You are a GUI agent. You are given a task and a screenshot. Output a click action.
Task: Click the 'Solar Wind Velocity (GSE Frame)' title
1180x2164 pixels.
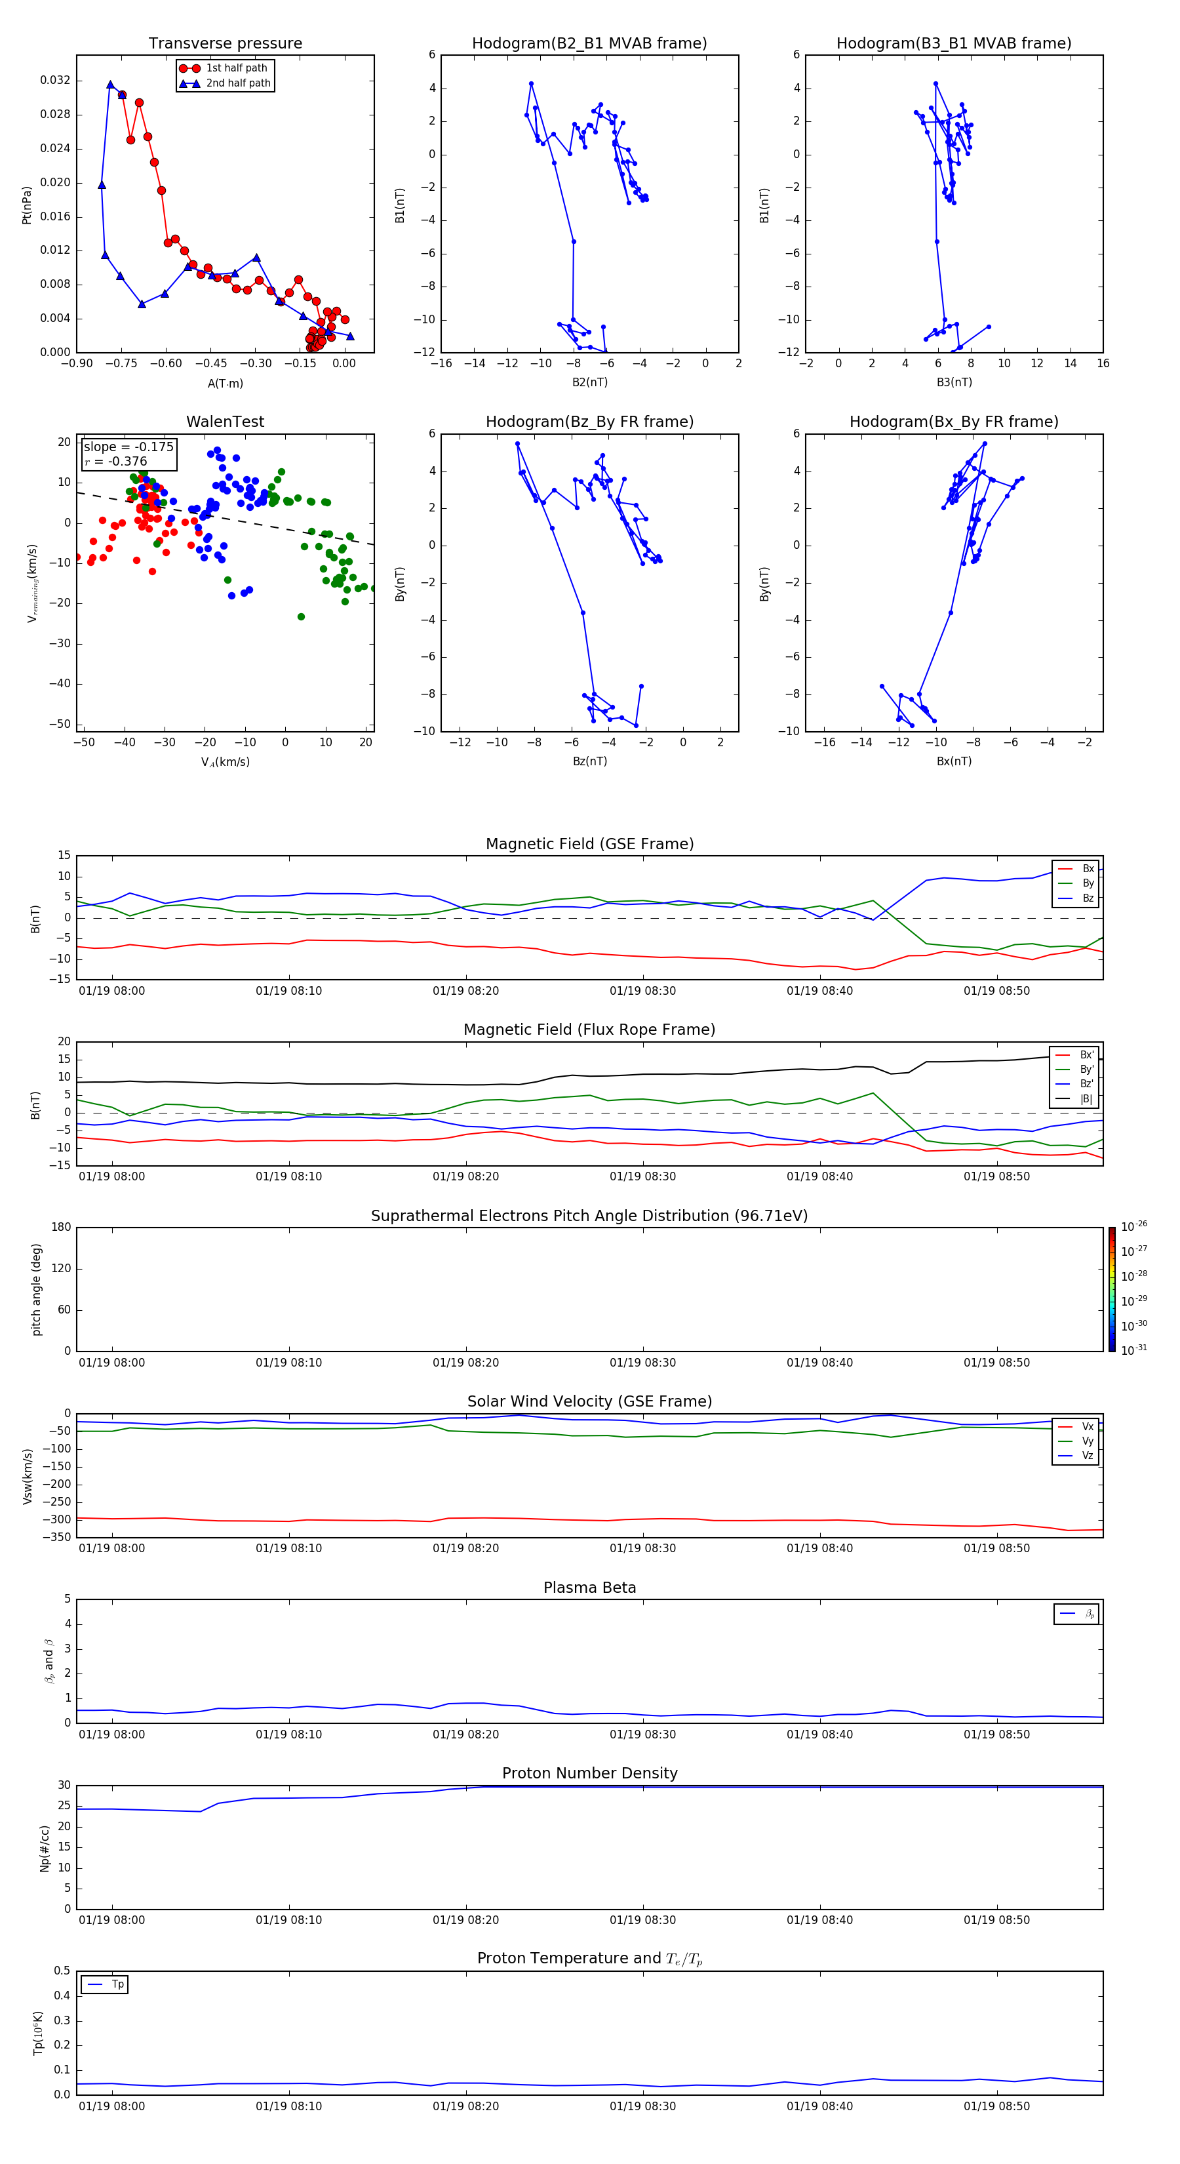589,1402
